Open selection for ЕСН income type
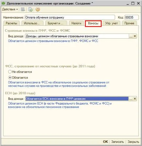This screenshot has height=146, width=142. pos(131,99)
